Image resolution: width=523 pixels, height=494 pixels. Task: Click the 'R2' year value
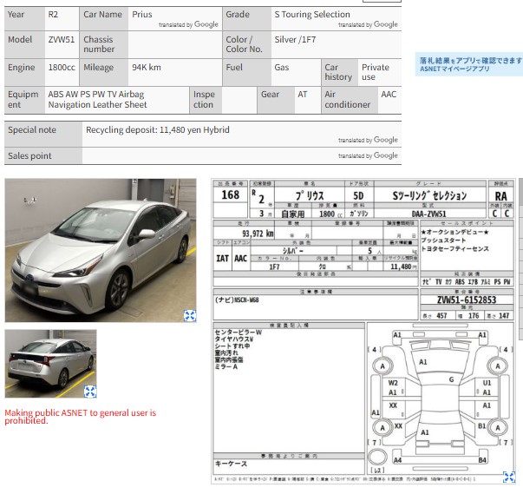point(53,15)
